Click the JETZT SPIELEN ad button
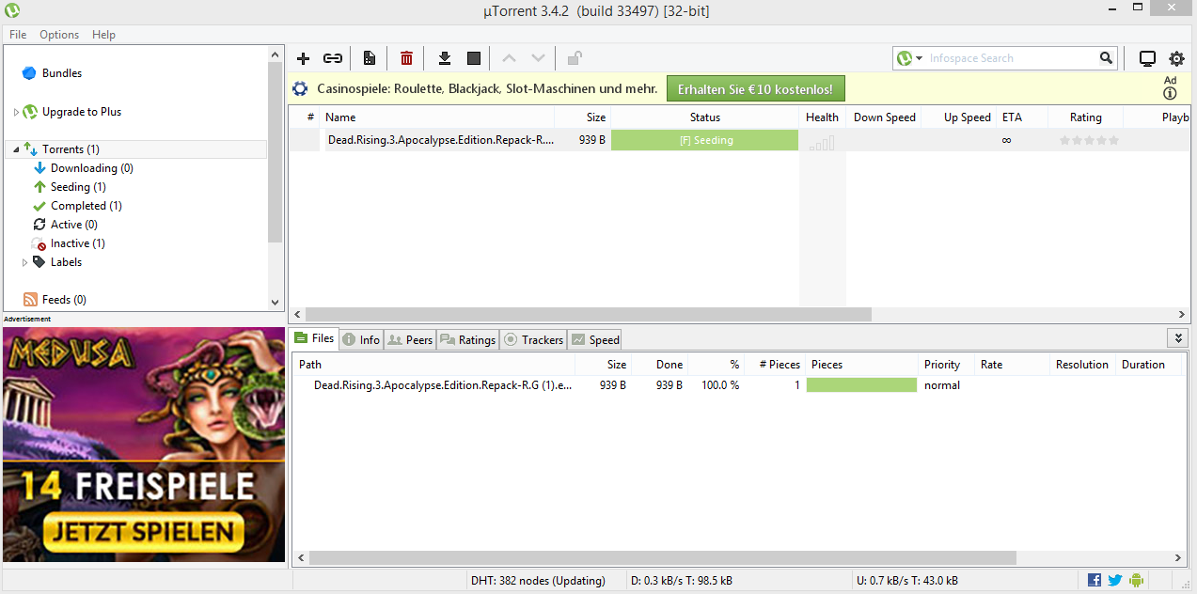The height and width of the screenshot is (594, 1197). [x=143, y=532]
